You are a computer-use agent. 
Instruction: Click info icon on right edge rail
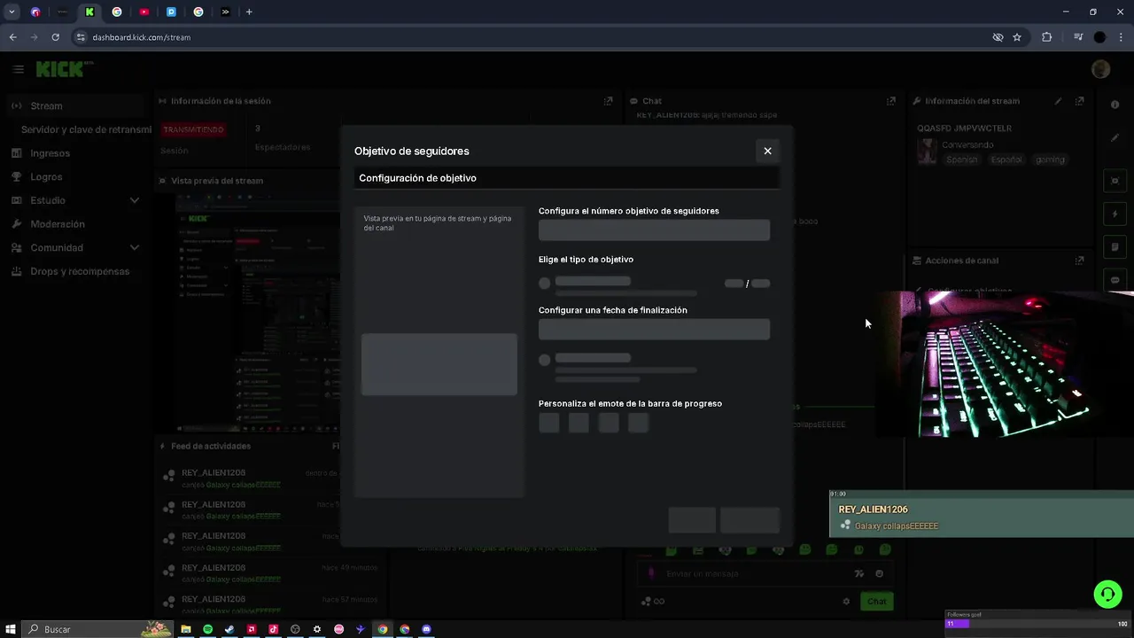click(1115, 105)
